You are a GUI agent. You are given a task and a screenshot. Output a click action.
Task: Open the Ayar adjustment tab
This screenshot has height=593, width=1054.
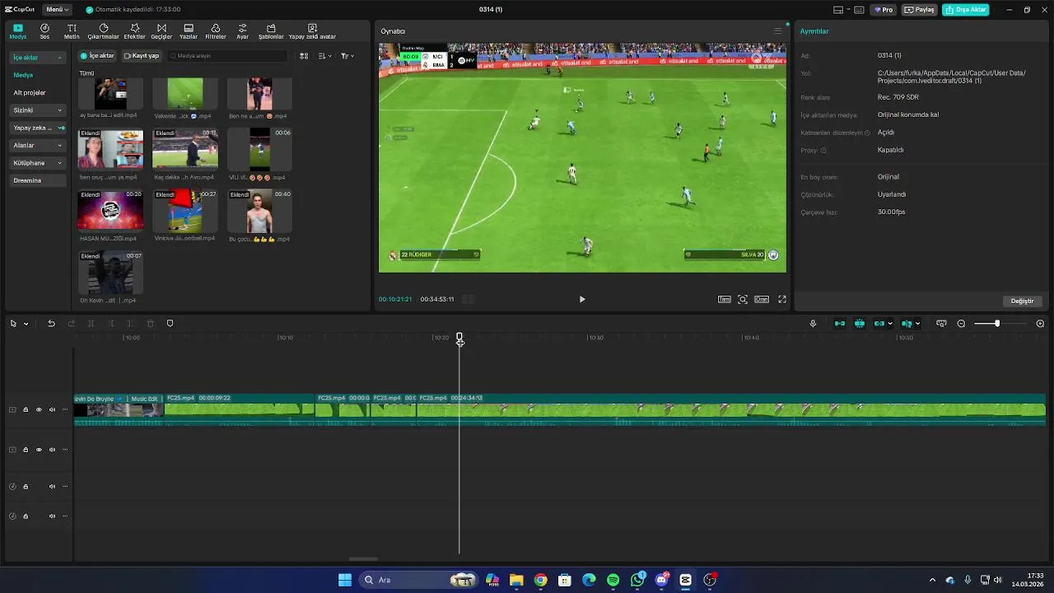click(242, 31)
